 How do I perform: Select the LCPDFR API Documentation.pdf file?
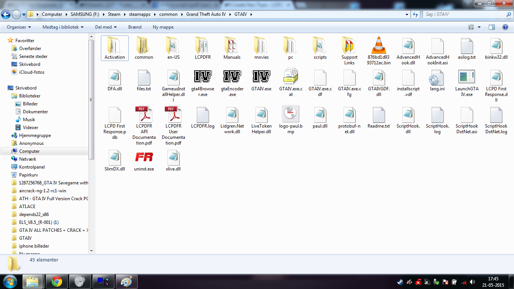pos(144,126)
